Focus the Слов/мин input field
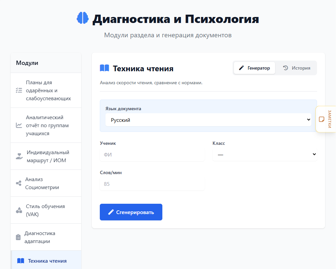 click(152, 184)
